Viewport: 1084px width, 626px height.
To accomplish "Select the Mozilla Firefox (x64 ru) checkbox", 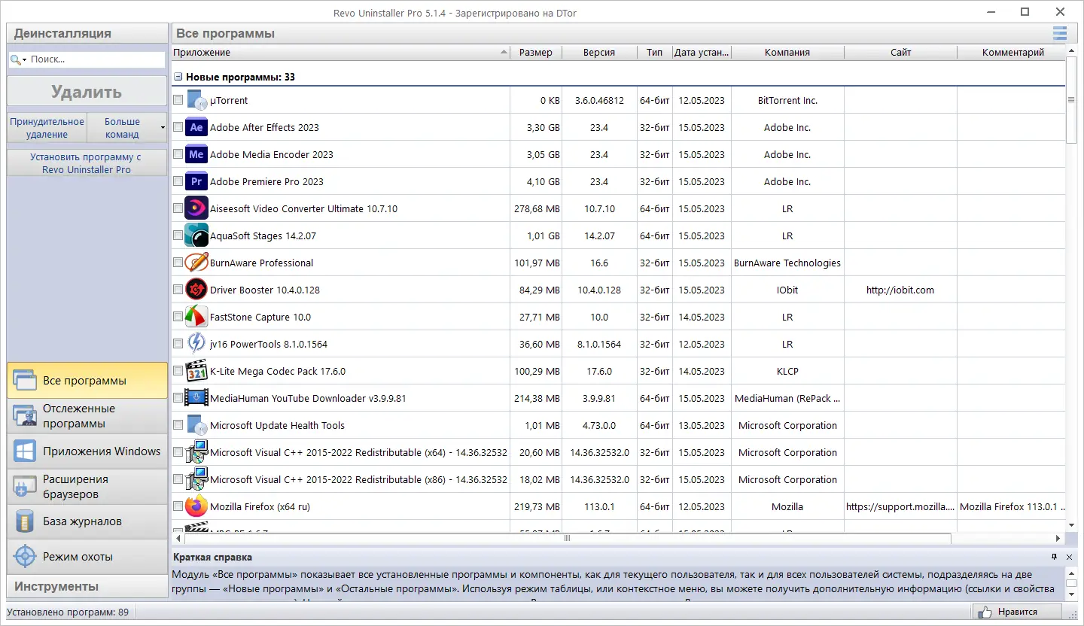I will tap(178, 506).
